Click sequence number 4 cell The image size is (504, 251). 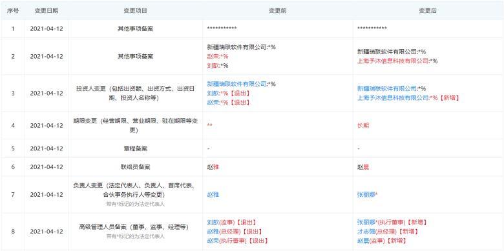tap(13, 125)
